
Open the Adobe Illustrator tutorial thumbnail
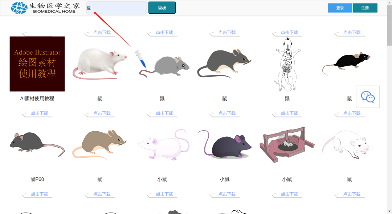(37, 64)
